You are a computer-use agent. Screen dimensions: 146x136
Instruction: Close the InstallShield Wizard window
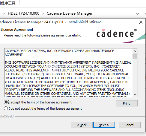pos(141,22)
